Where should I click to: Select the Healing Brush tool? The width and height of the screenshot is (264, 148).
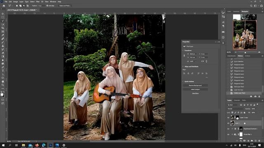(x=3, y=39)
